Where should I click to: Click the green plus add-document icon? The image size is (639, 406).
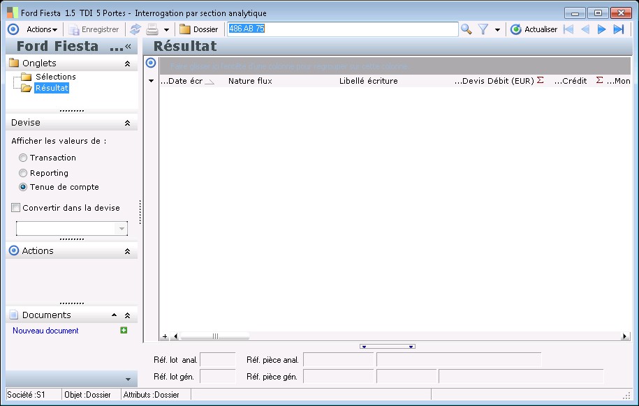tap(124, 330)
